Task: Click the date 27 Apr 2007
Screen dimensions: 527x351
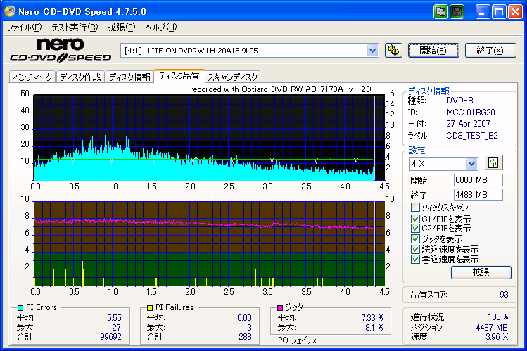Action: [468, 124]
